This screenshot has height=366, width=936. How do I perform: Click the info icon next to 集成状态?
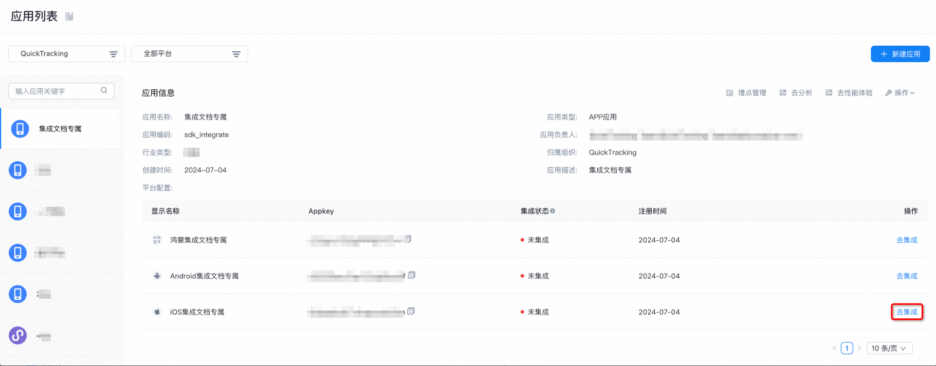click(553, 211)
